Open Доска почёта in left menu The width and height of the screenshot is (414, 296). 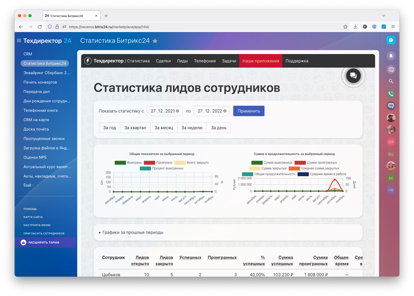click(x=36, y=129)
